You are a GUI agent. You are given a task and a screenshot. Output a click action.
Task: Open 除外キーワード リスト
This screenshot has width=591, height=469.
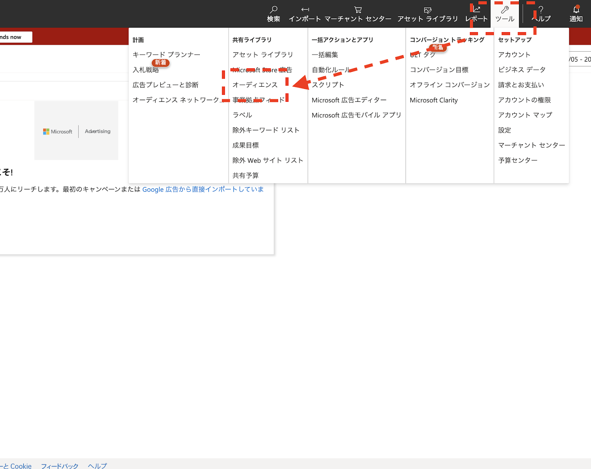coord(266,130)
